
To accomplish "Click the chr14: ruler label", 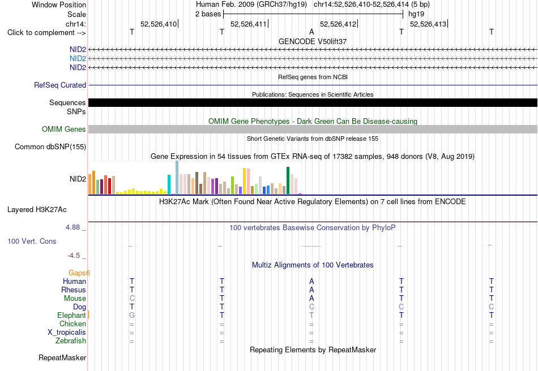I will [x=76, y=24].
